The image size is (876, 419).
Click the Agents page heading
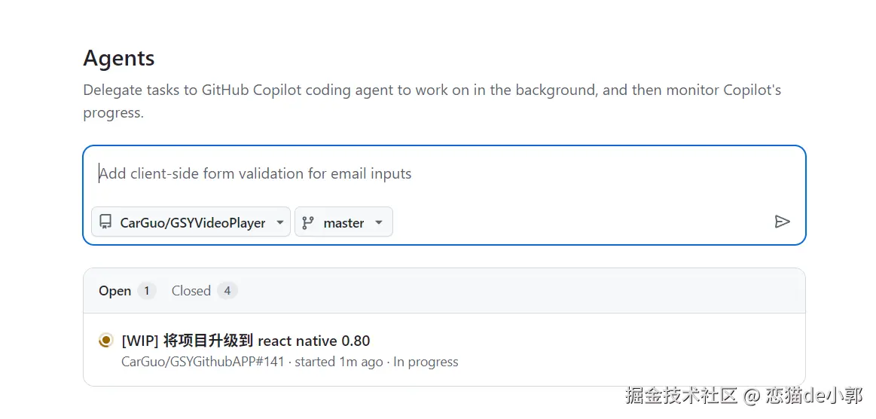119,58
